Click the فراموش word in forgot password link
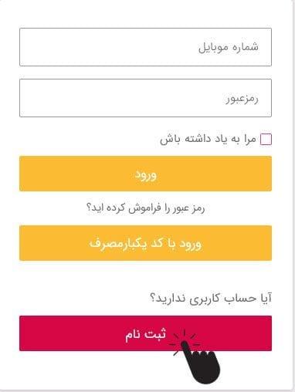The image size is (295, 392). coord(144,208)
